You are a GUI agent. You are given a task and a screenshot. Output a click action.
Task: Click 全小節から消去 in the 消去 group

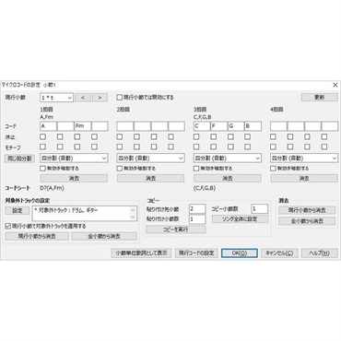(307, 221)
